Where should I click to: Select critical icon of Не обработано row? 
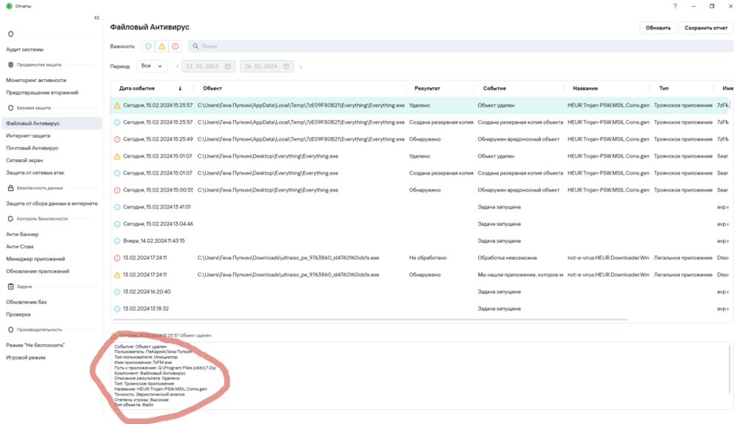(x=117, y=258)
